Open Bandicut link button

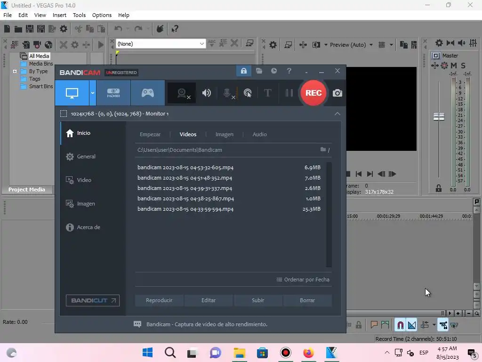93,300
